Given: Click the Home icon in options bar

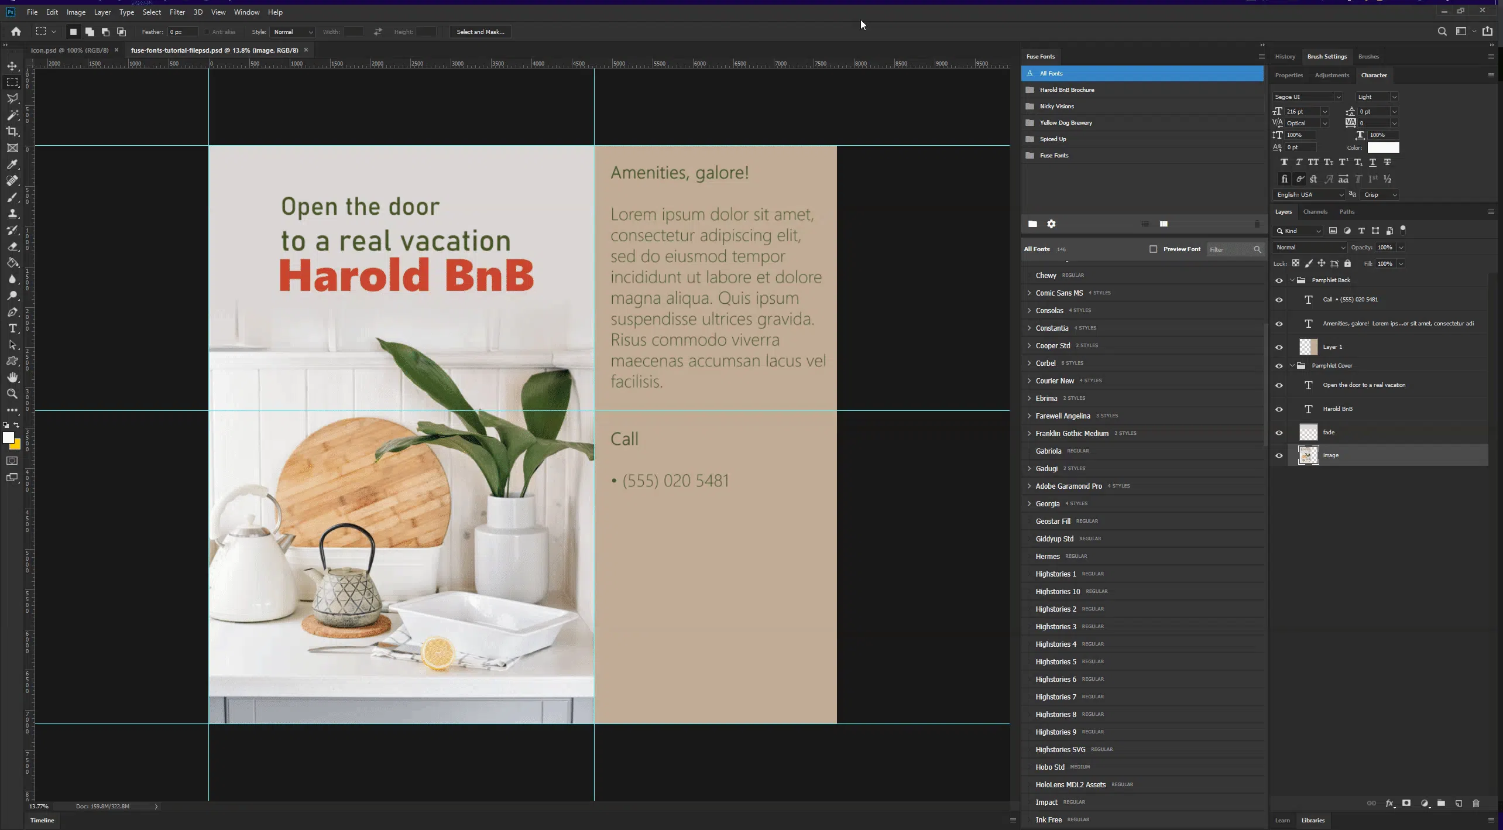Looking at the screenshot, I should click(x=16, y=32).
